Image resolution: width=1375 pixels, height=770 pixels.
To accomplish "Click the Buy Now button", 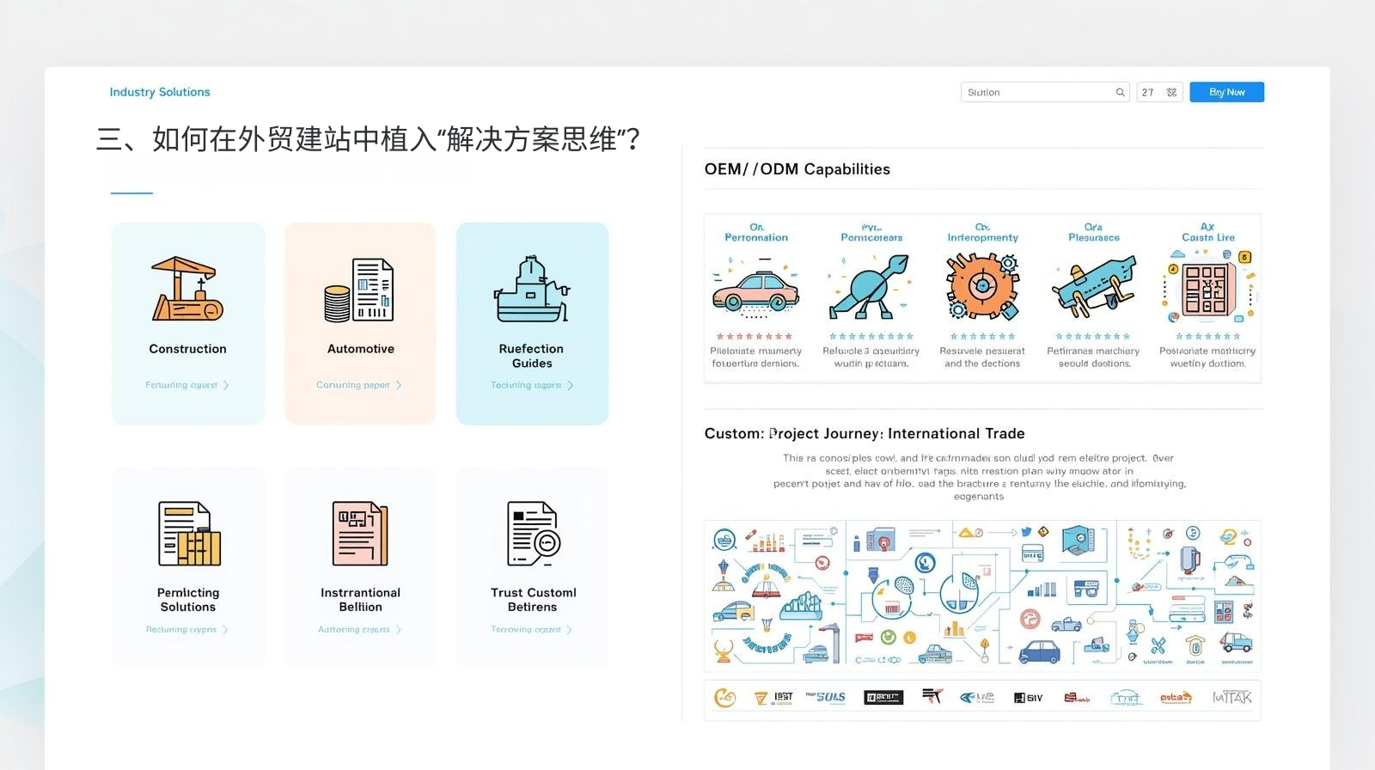I will [x=1226, y=92].
